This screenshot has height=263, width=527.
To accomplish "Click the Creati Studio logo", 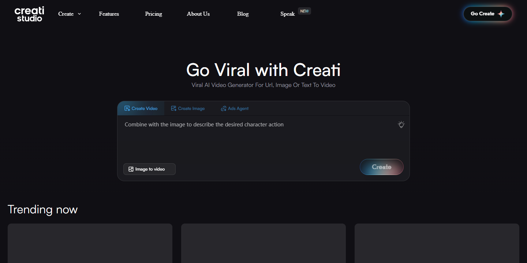I will 29,14.
